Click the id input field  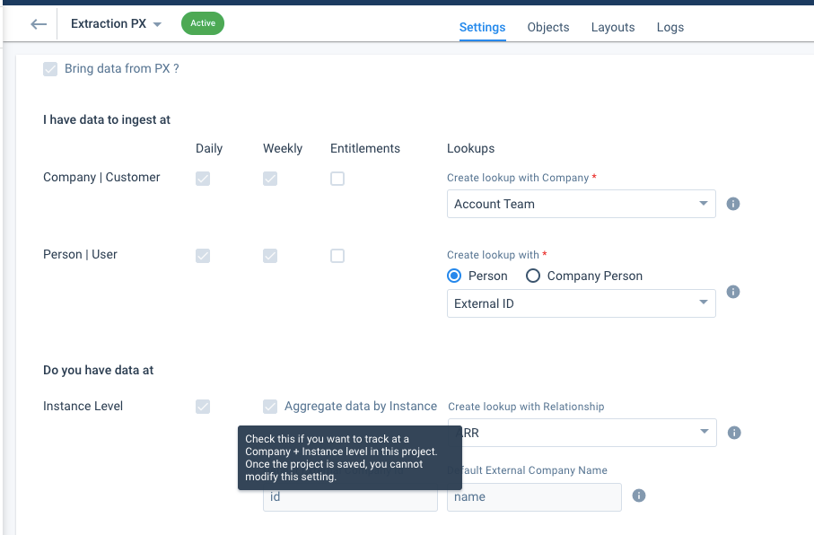(350, 497)
